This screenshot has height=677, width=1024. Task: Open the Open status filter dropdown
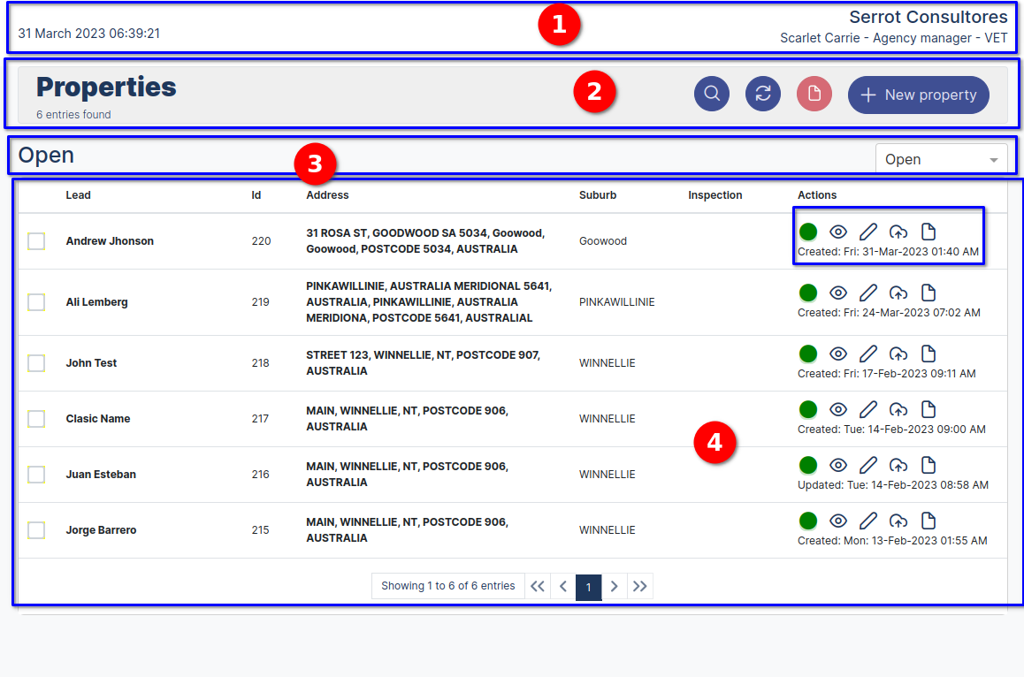coord(942,158)
